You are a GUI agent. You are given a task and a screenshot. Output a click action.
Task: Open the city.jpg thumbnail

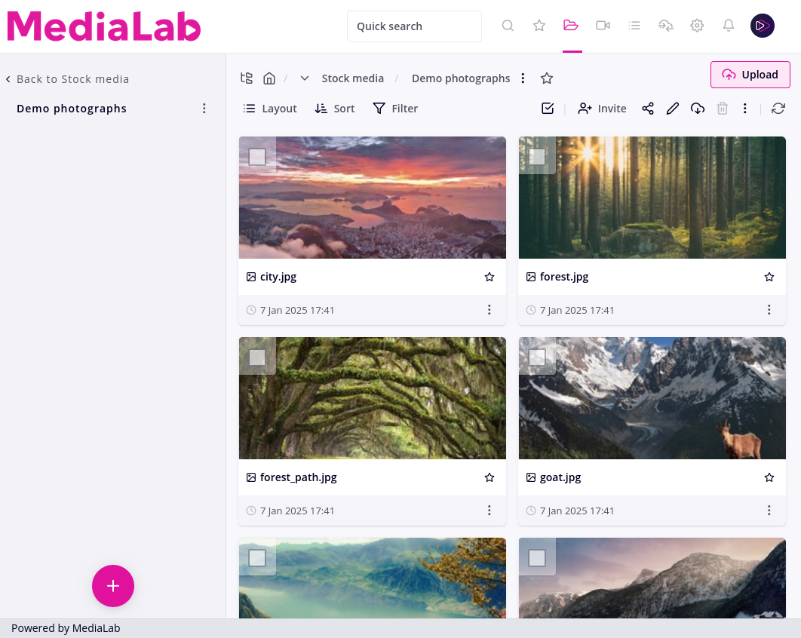point(373,197)
